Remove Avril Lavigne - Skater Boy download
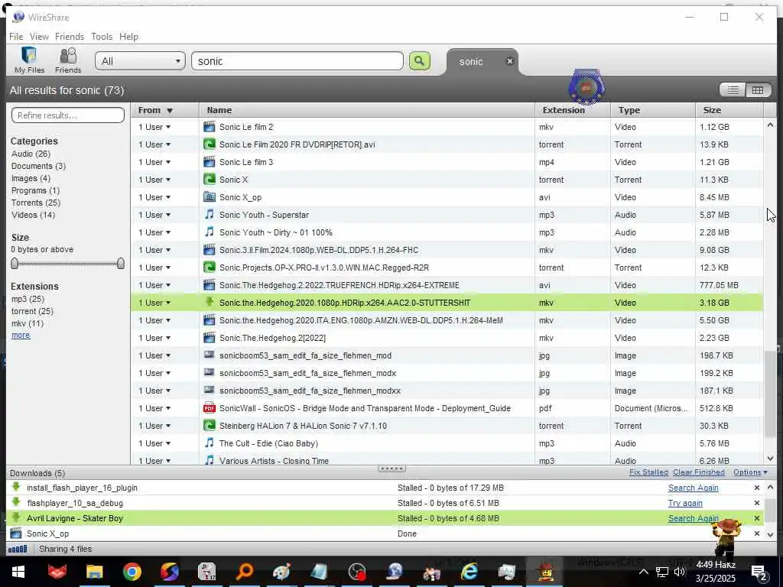This screenshot has width=783, height=587. (756, 518)
